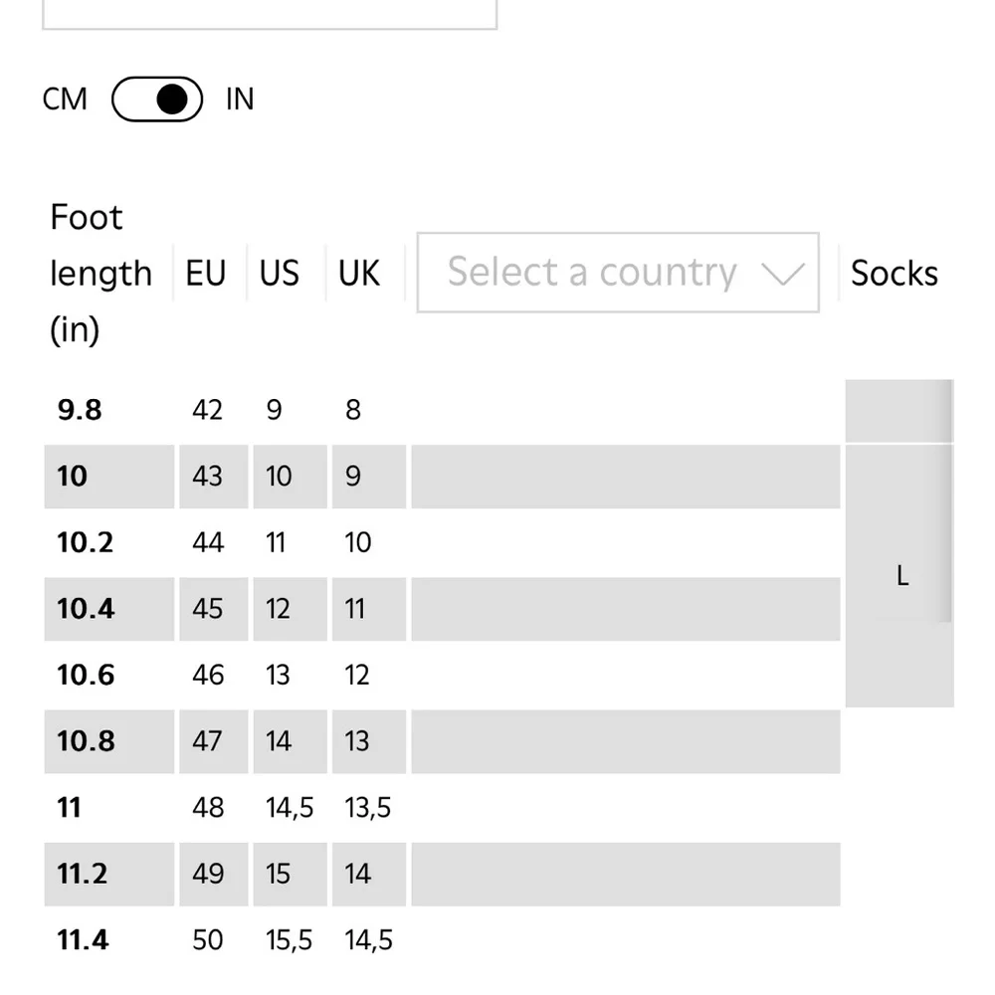Toggle the CM/IN unit switch
Image resolution: width=995 pixels, height=995 pixels.
[x=157, y=99]
